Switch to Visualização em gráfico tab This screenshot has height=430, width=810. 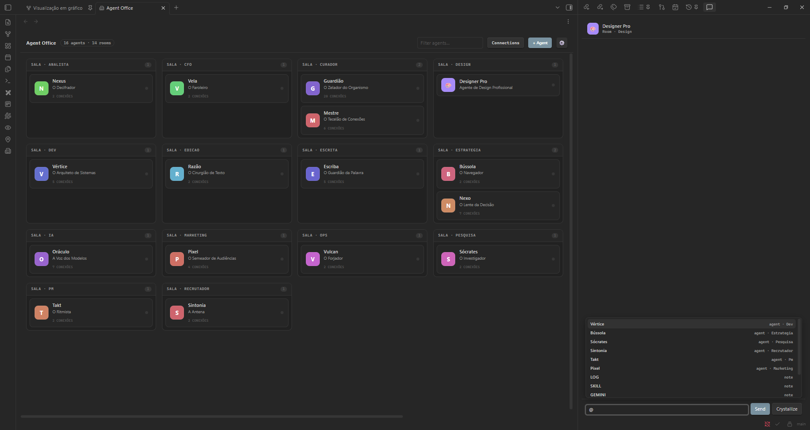point(58,8)
